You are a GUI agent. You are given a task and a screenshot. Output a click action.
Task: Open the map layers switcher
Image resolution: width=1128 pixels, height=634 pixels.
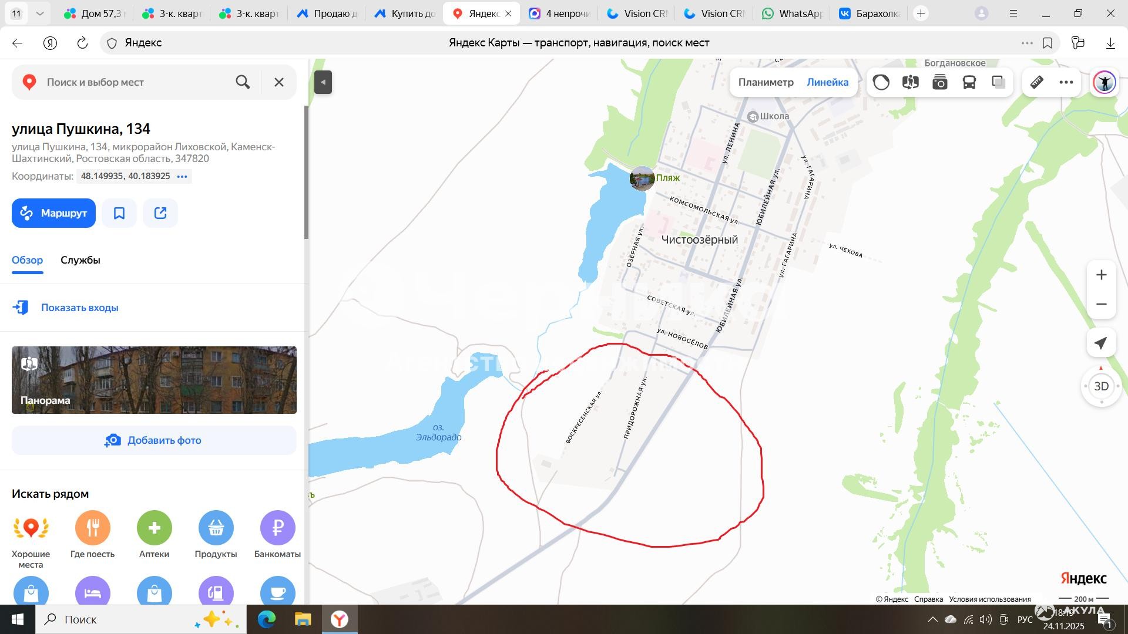998,82
